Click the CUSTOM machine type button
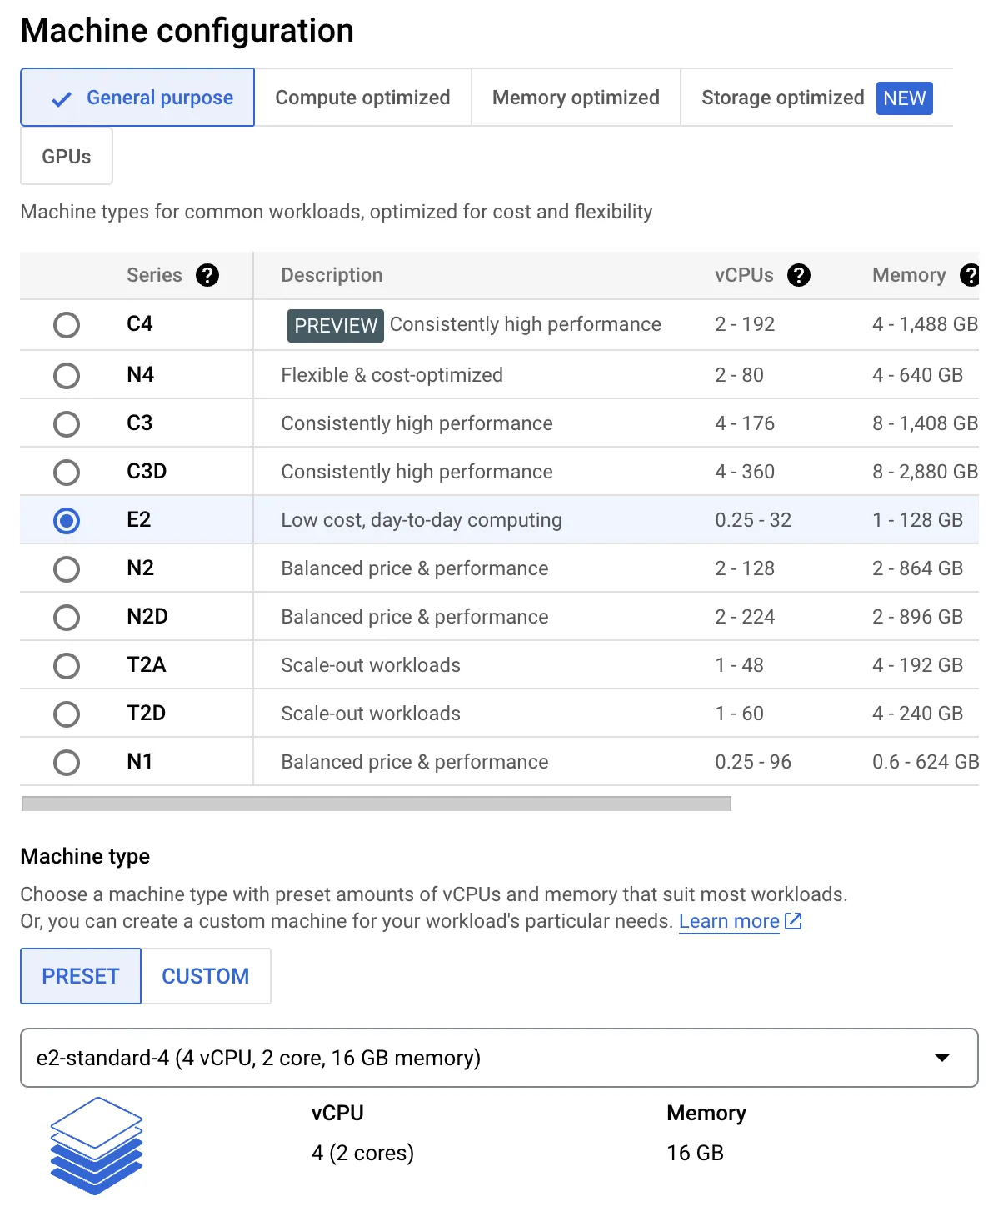The height and width of the screenshot is (1212, 998). coord(205,976)
